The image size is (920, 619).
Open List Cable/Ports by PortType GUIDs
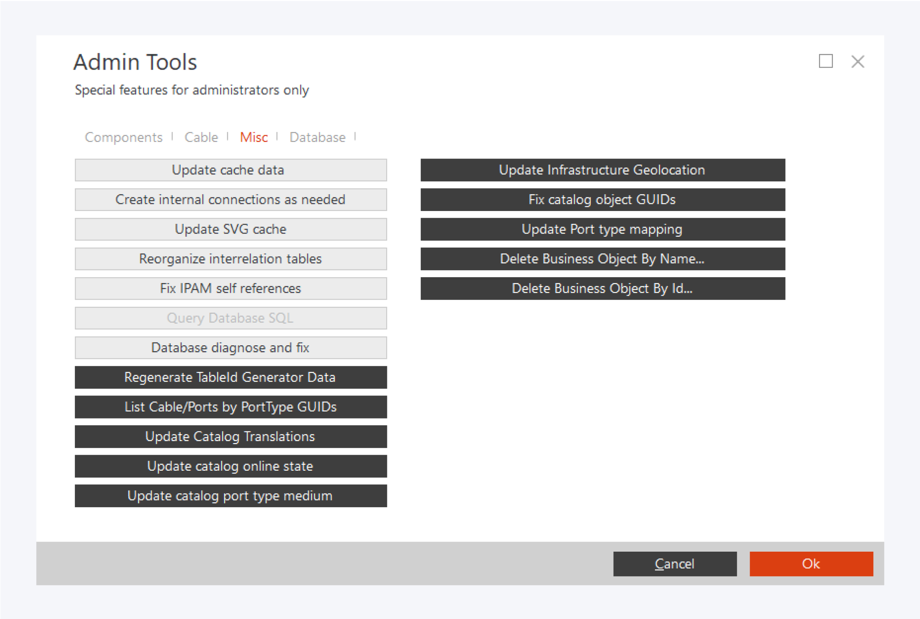pyautogui.click(x=231, y=407)
